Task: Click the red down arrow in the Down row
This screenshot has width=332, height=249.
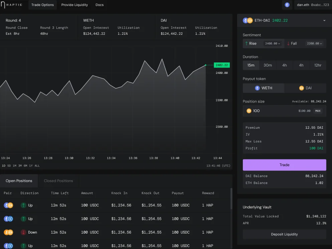Action: [x=23, y=232]
